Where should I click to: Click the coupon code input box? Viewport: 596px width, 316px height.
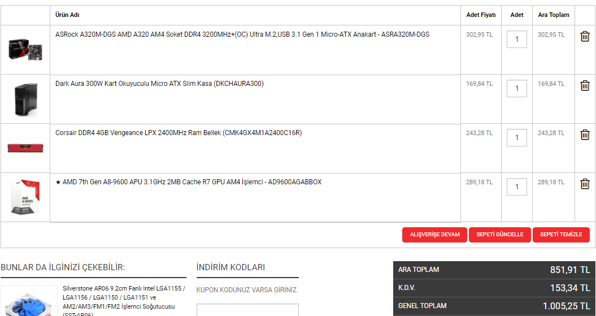coord(247,310)
